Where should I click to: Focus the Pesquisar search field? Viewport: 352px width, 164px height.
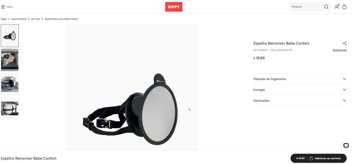tap(307, 7)
